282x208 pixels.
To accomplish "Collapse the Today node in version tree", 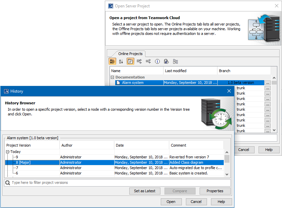I will pos(8,152).
